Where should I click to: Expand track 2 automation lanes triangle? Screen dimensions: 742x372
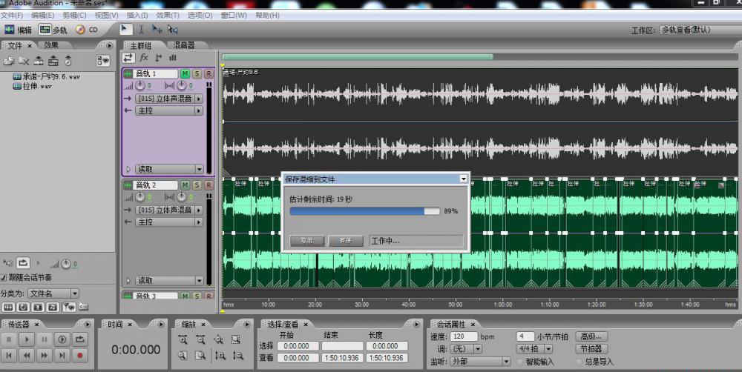[x=128, y=280]
